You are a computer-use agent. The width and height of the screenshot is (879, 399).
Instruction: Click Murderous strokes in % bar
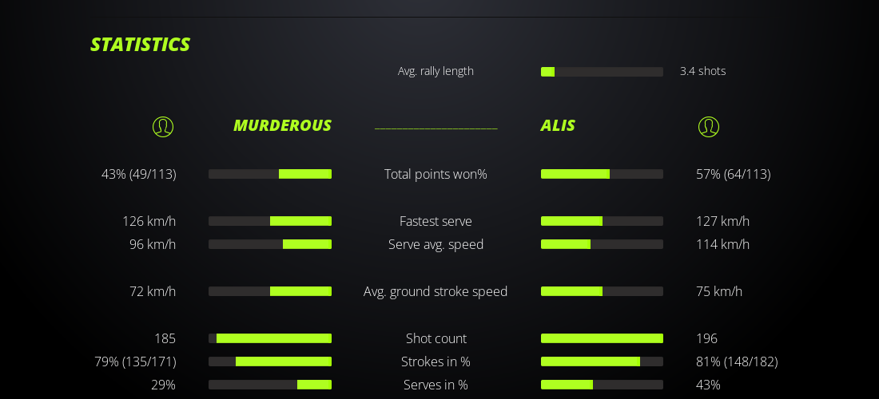[270, 361]
